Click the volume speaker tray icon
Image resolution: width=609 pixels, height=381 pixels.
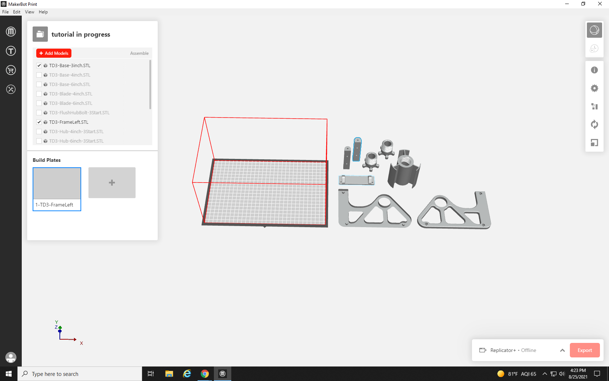562,374
